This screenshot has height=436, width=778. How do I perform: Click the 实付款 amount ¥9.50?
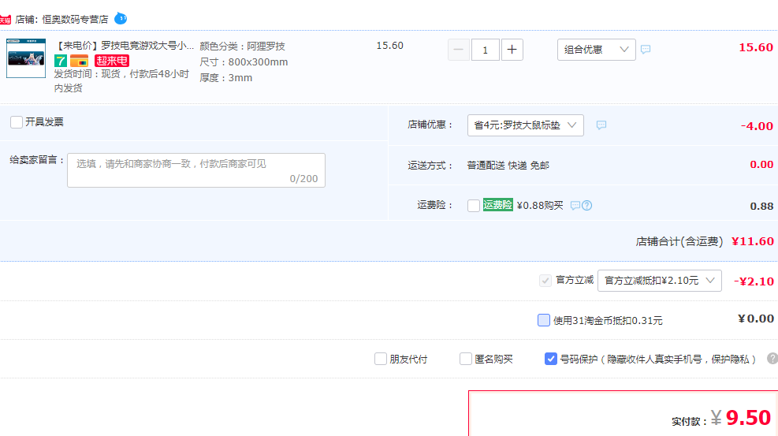pyautogui.click(x=741, y=418)
